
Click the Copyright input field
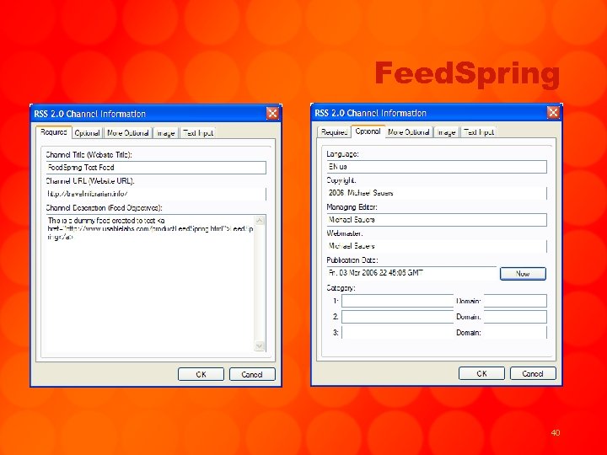pos(437,193)
